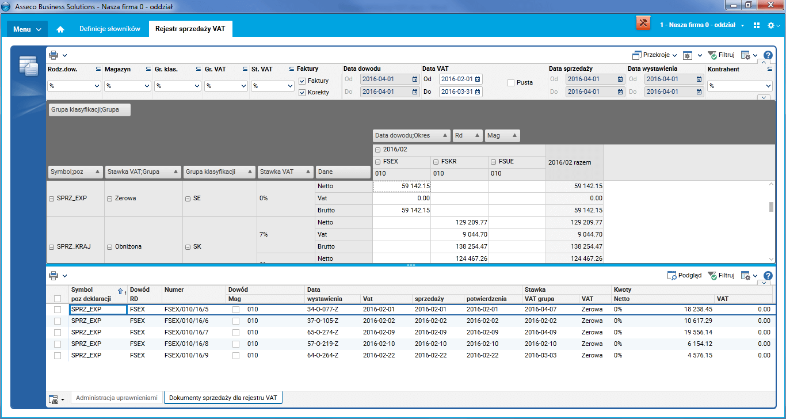This screenshot has width=786, height=419.
Task: Click the home icon tab
Action: (x=60, y=29)
